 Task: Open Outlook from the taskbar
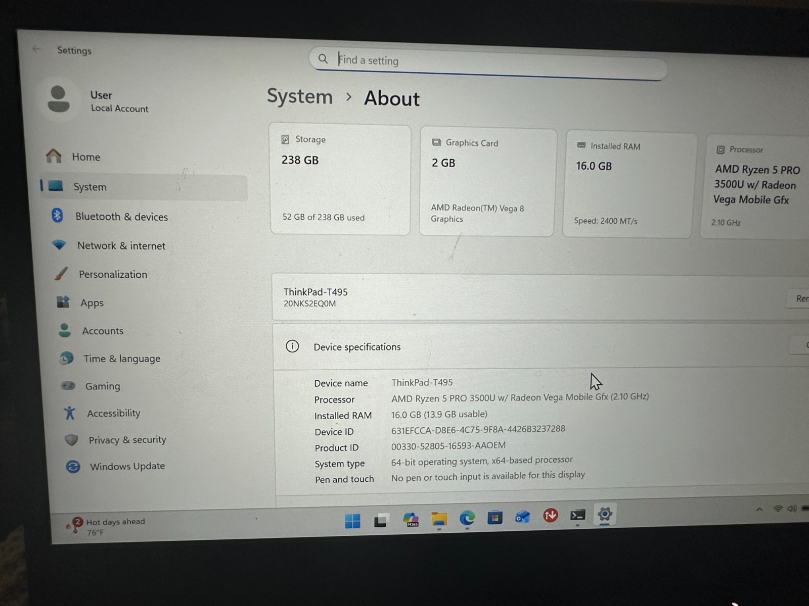[x=522, y=517]
